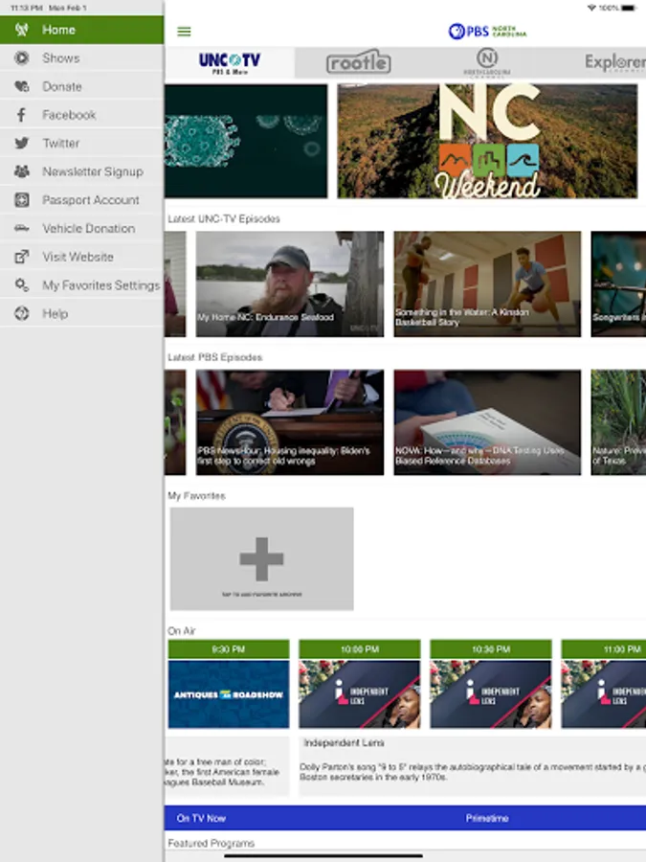Viewport: 646px width, 862px height.
Task: Click the Independent Lens description title
Action: coord(344,742)
